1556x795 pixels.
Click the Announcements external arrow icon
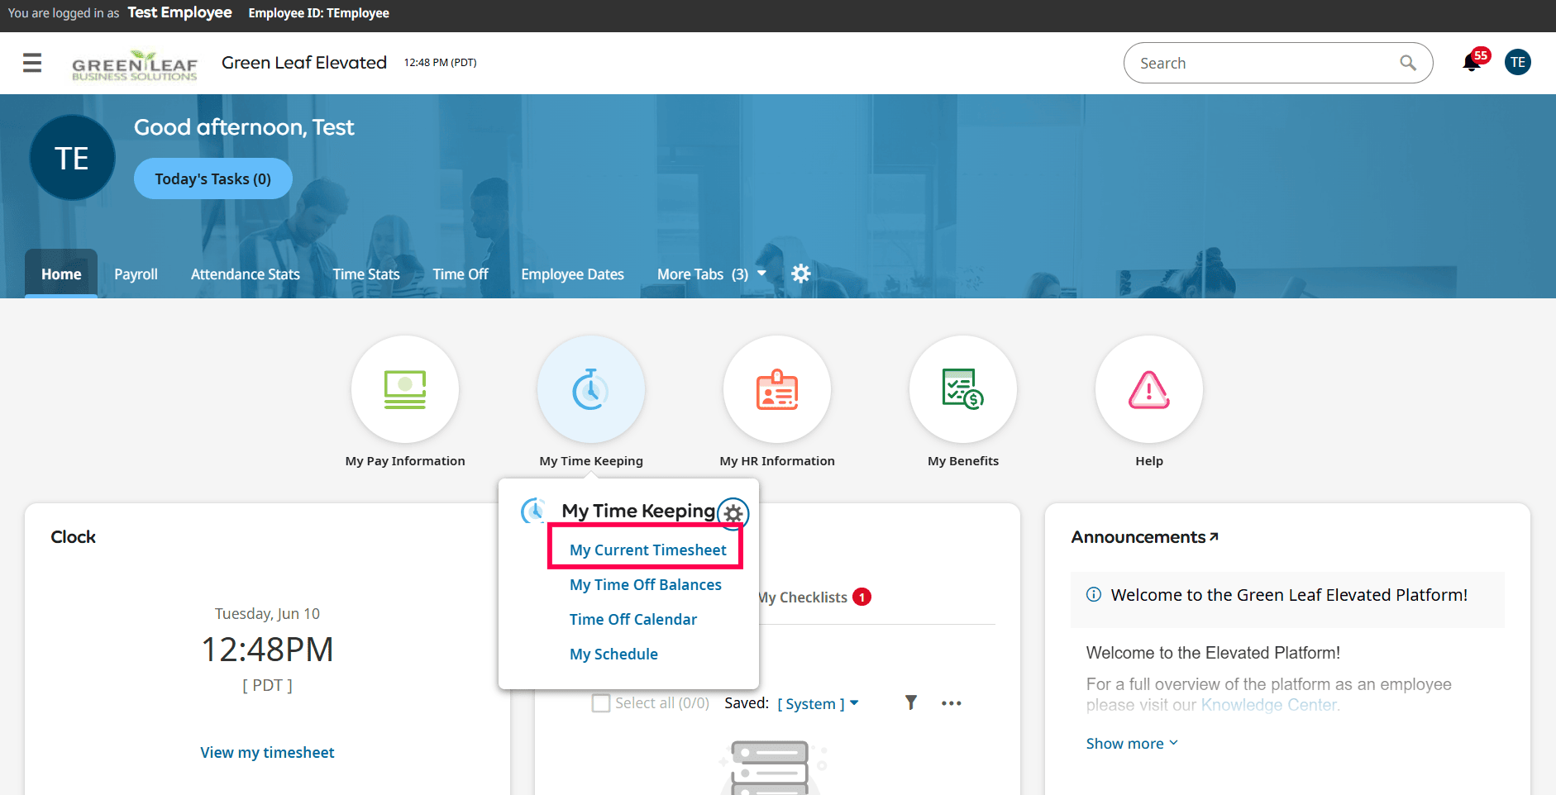click(x=1214, y=536)
